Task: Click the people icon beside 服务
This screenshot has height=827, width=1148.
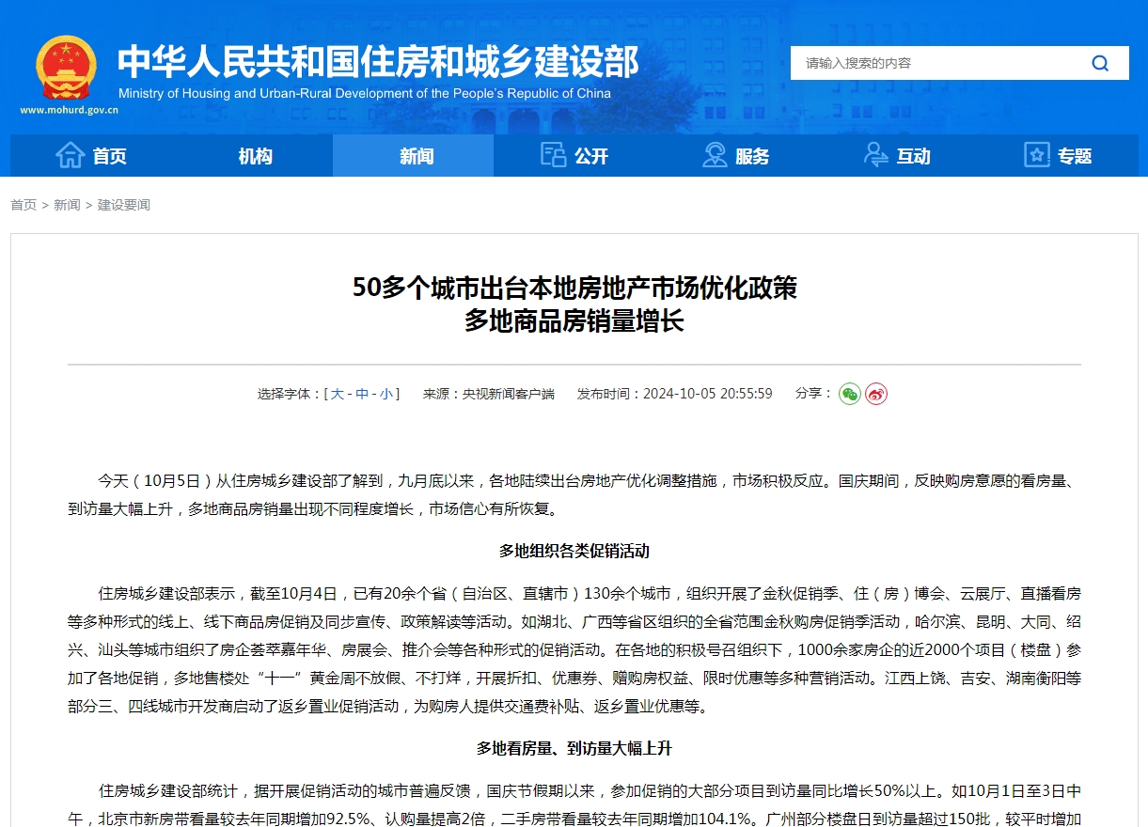Action: click(x=714, y=155)
